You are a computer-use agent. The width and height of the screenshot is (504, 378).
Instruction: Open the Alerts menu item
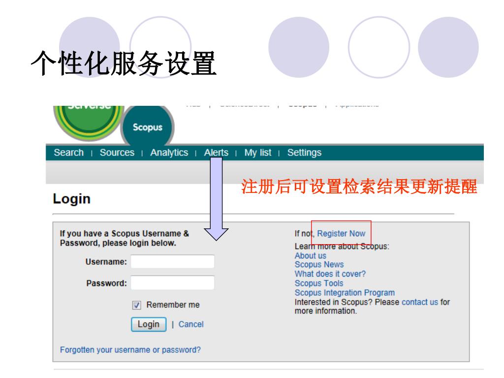[216, 153]
